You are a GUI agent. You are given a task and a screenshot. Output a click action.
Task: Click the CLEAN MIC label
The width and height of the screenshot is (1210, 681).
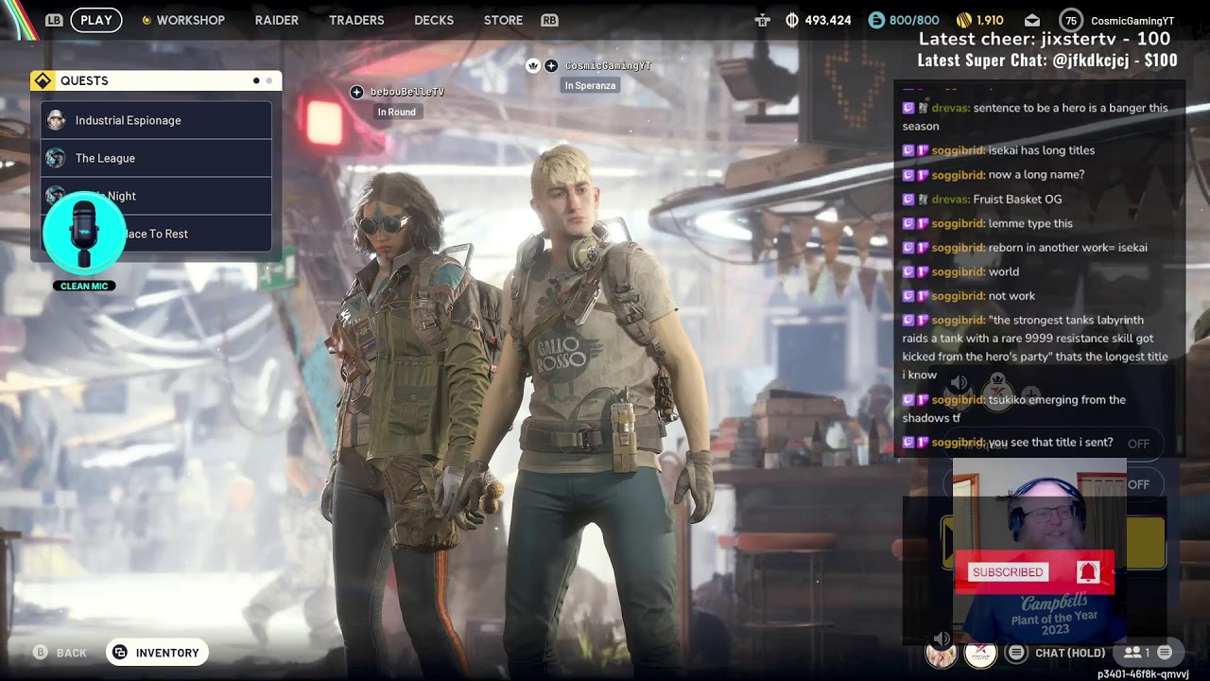pos(84,286)
